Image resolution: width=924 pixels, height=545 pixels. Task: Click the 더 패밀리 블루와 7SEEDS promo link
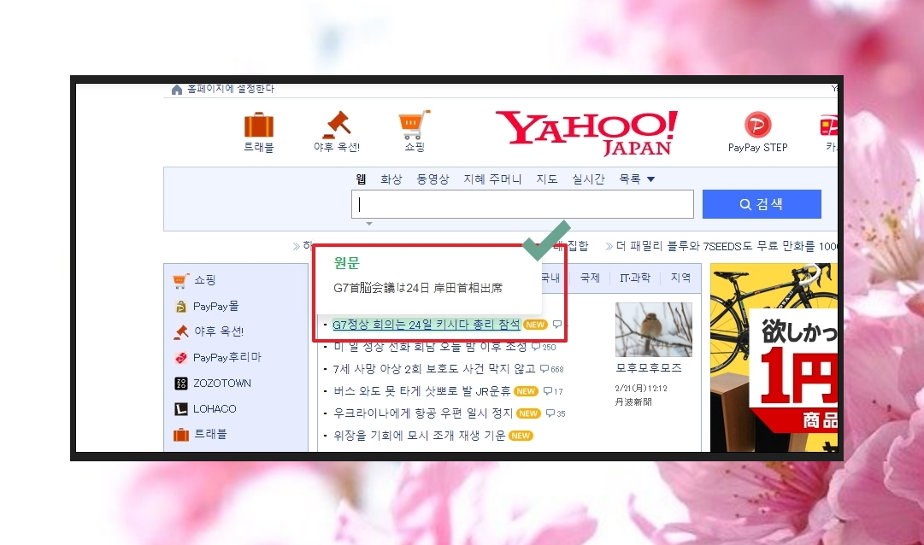pyautogui.click(x=726, y=246)
